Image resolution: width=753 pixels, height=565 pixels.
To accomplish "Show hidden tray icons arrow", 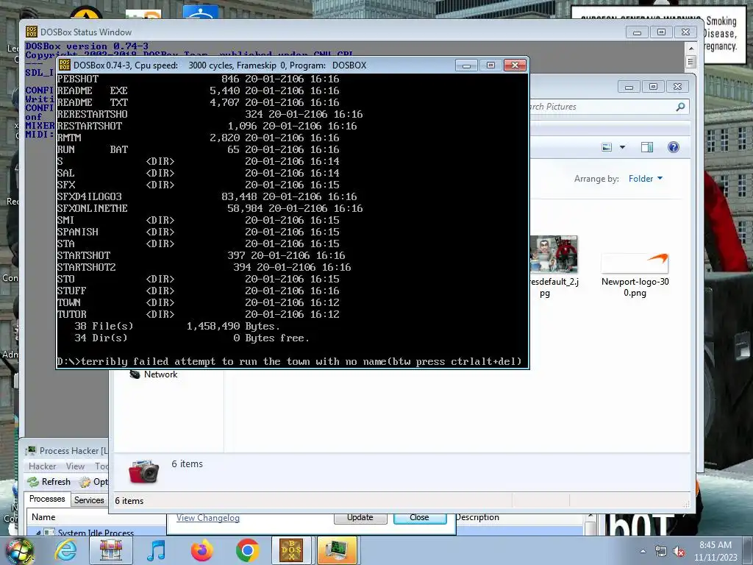I will [x=643, y=551].
